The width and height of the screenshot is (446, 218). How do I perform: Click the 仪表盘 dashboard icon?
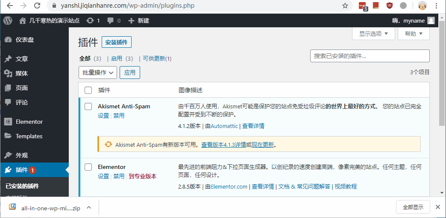(x=8, y=40)
